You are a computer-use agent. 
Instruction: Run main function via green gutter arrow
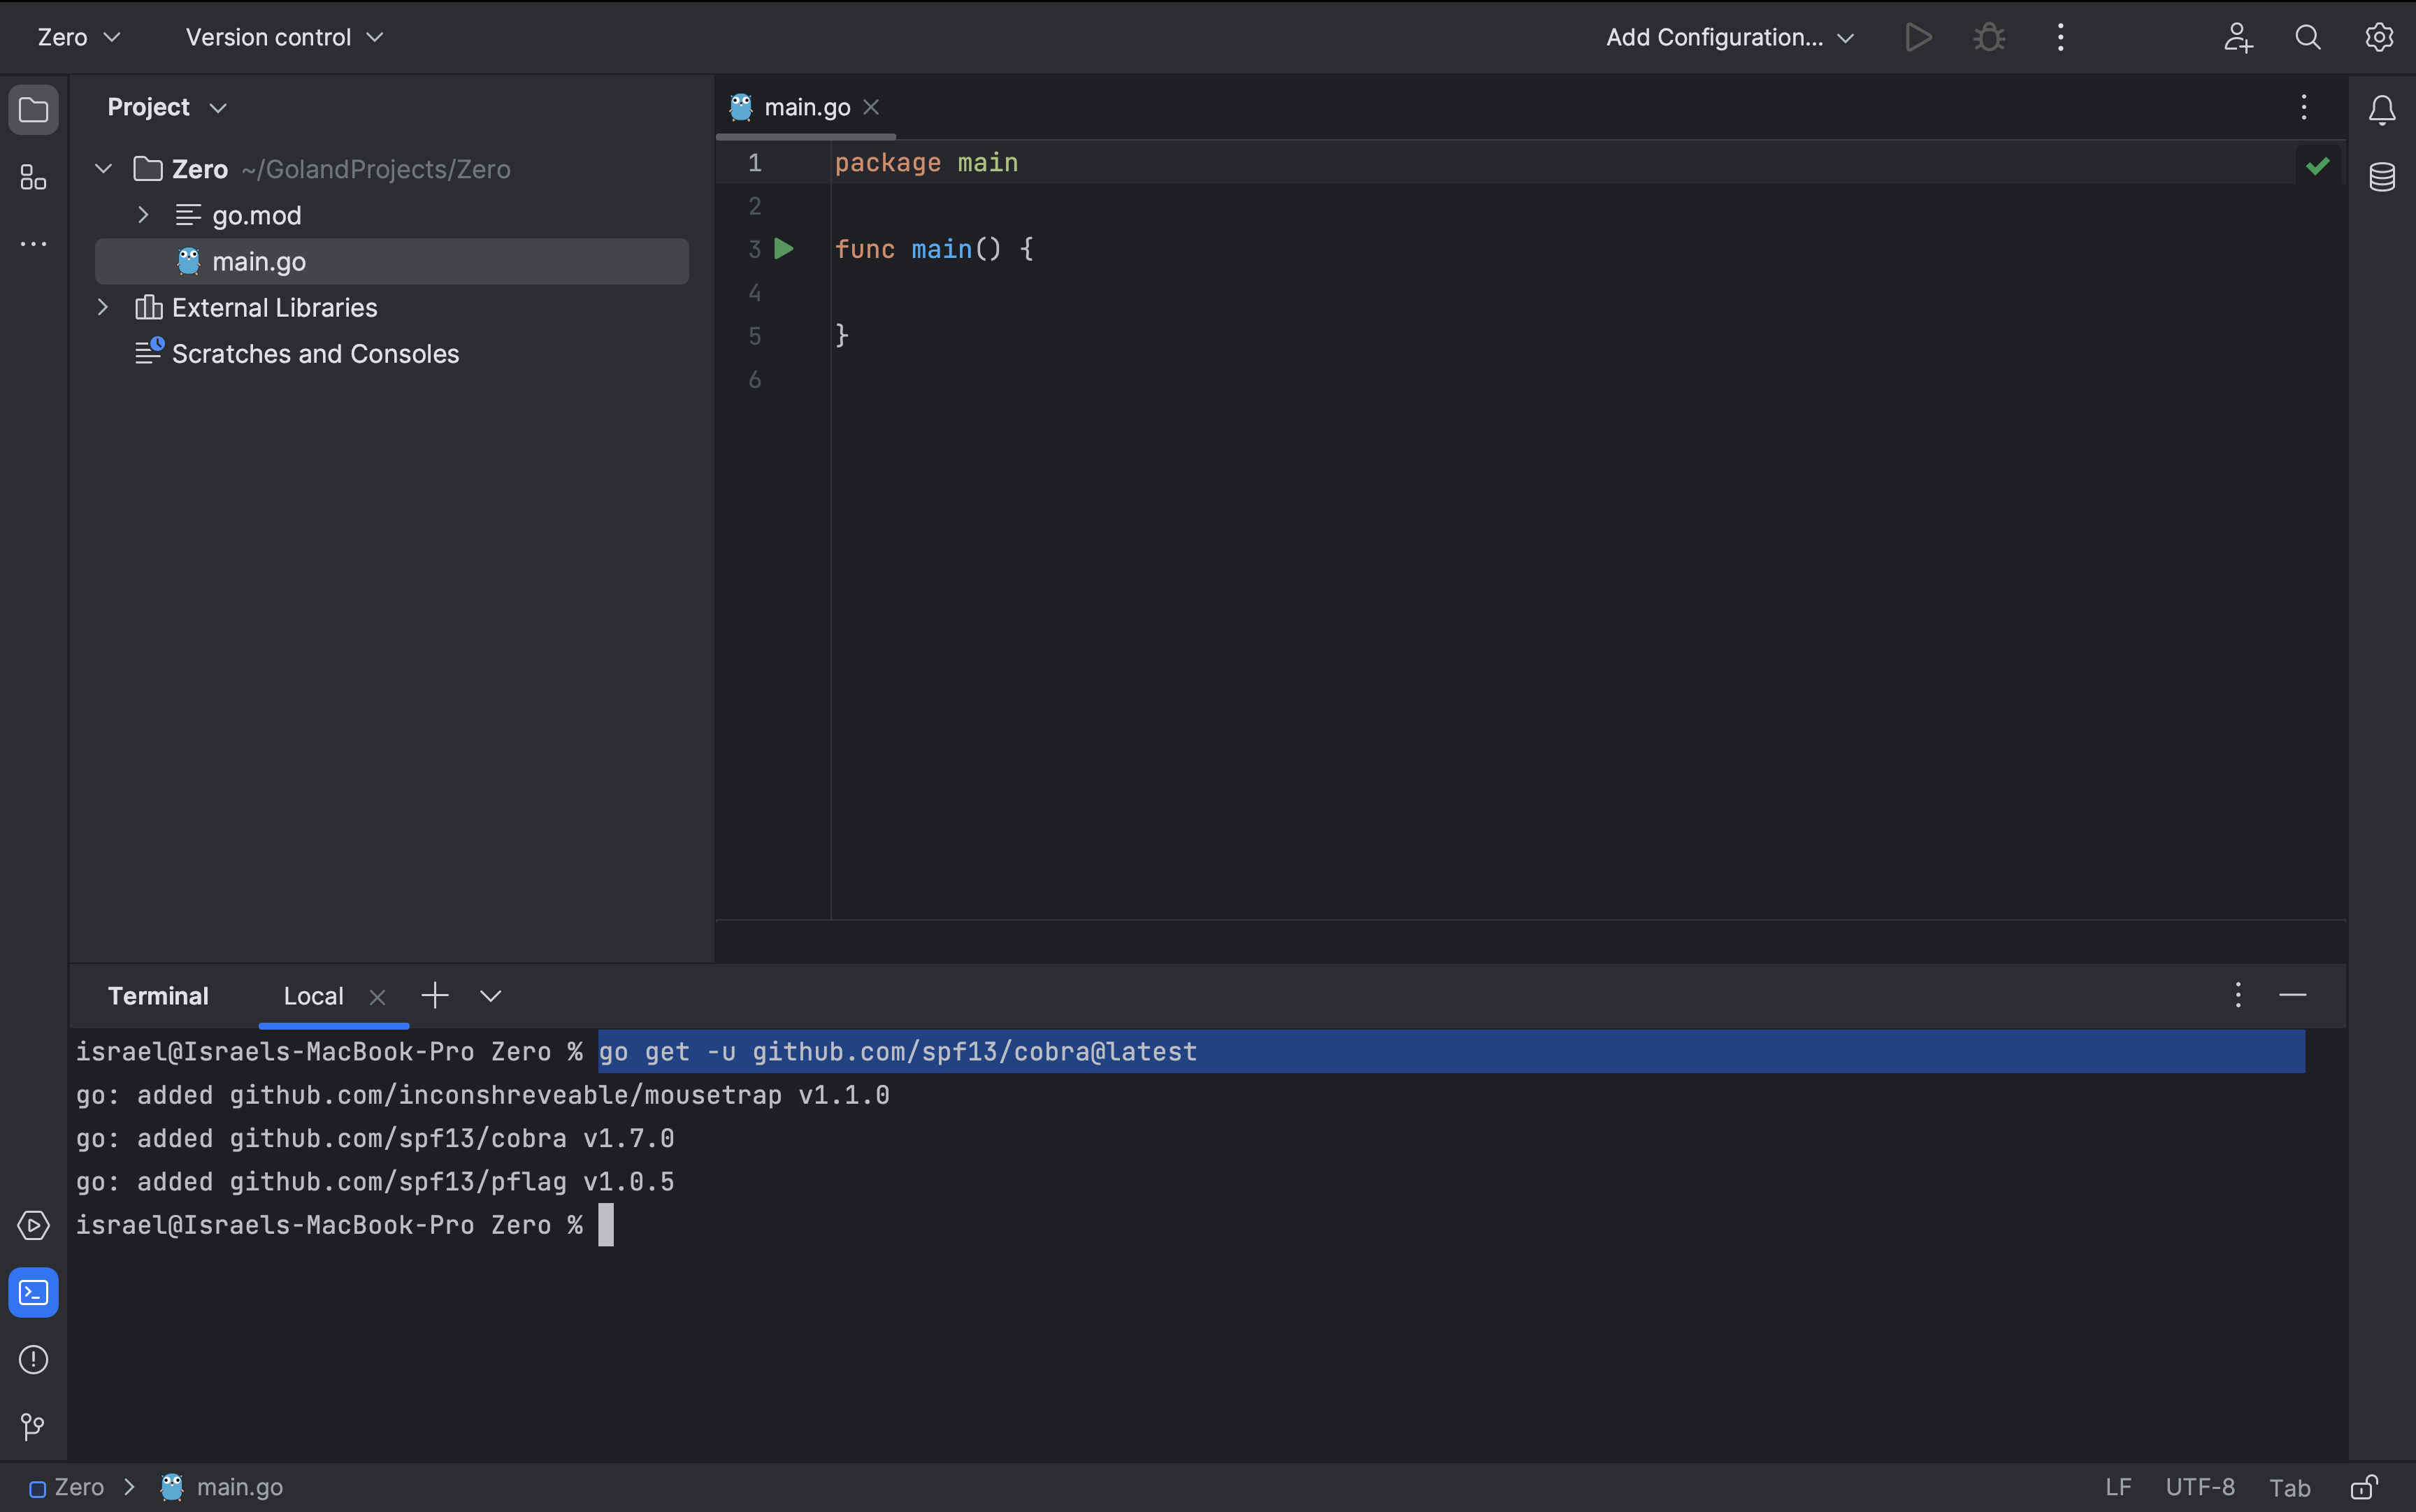tap(784, 248)
